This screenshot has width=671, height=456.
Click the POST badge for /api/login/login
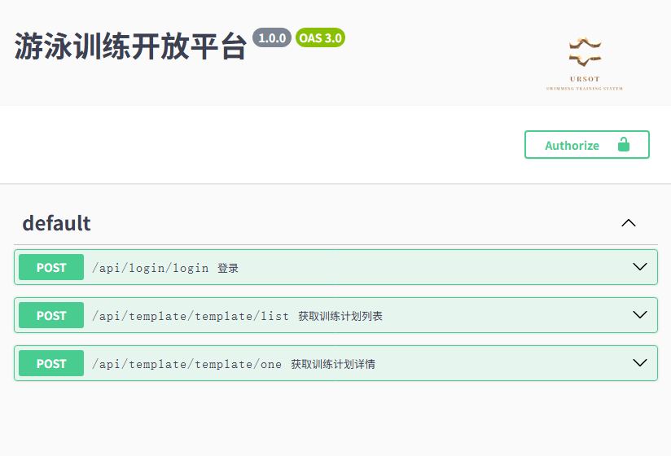tap(51, 267)
